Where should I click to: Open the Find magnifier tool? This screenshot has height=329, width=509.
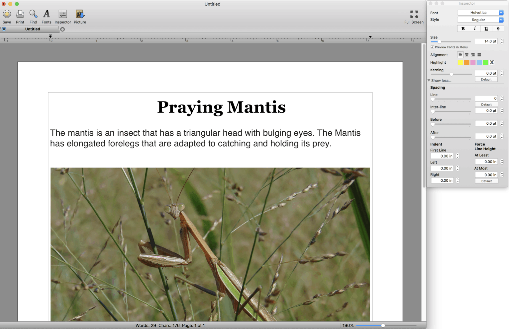(33, 14)
